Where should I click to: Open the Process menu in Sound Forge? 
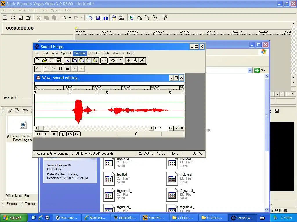coord(79,53)
